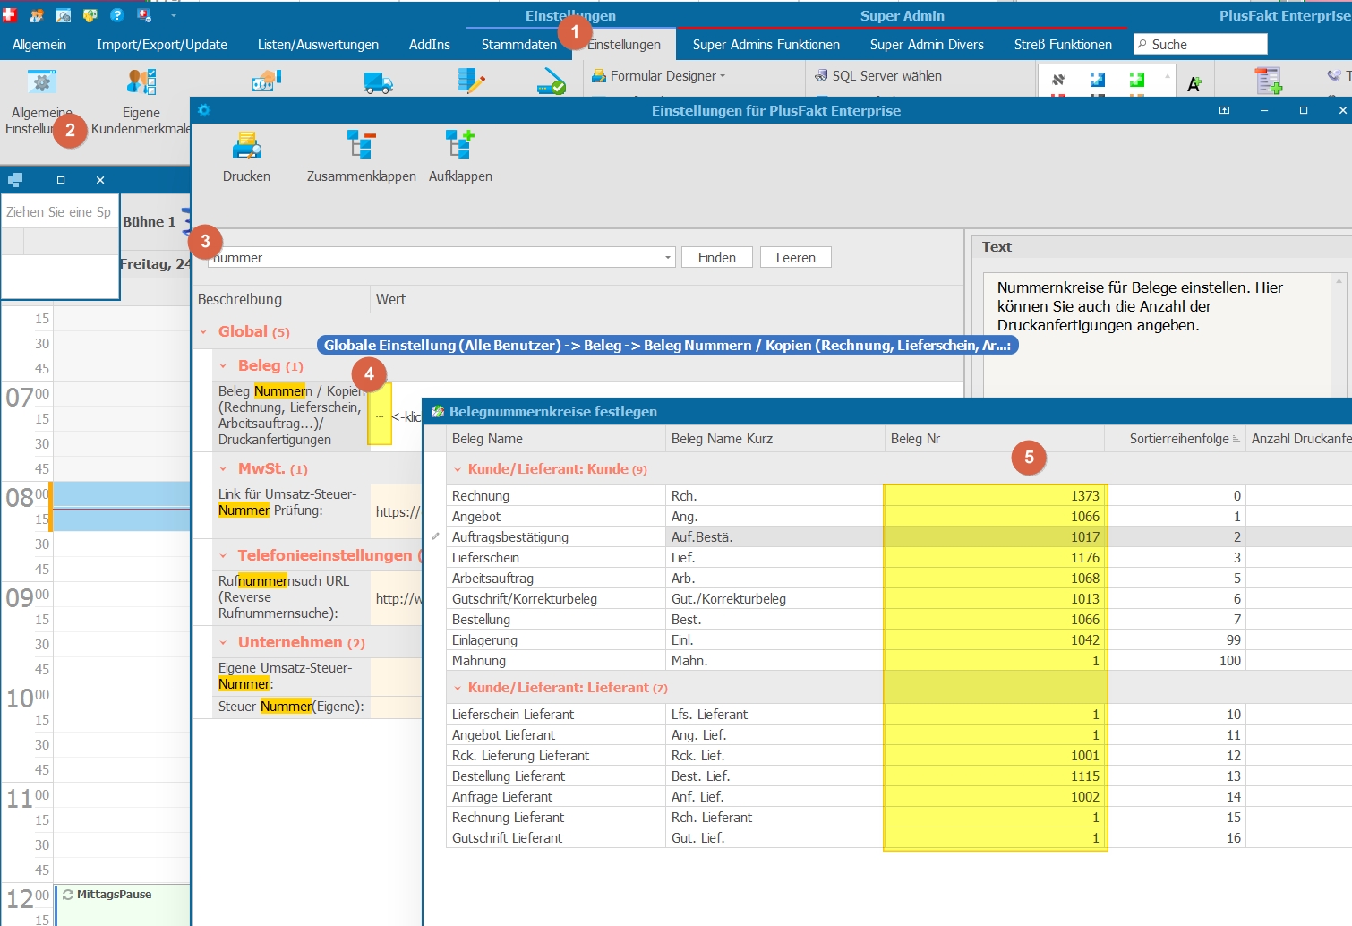The image size is (1352, 926).
Task: Click the database edit pencil ribbon icon
Action: click(x=471, y=81)
